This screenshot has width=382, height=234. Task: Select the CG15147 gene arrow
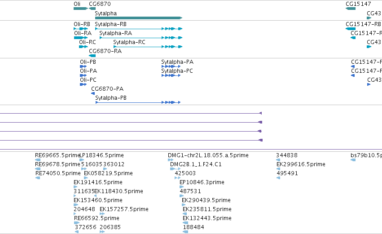coord(351,9)
